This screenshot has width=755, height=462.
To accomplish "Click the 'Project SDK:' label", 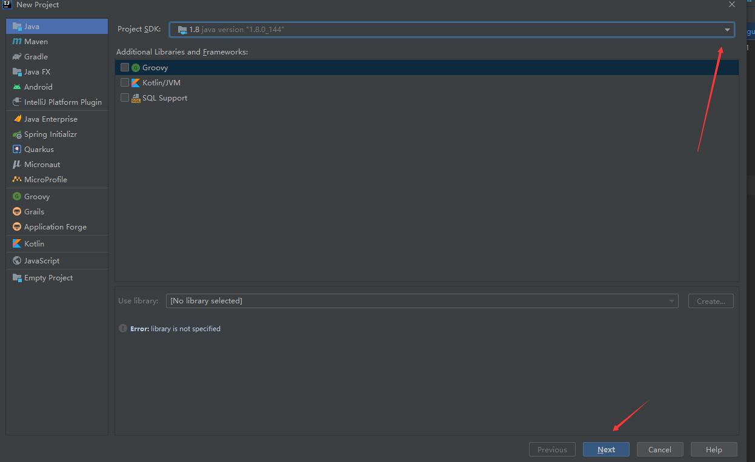I will click(x=139, y=29).
